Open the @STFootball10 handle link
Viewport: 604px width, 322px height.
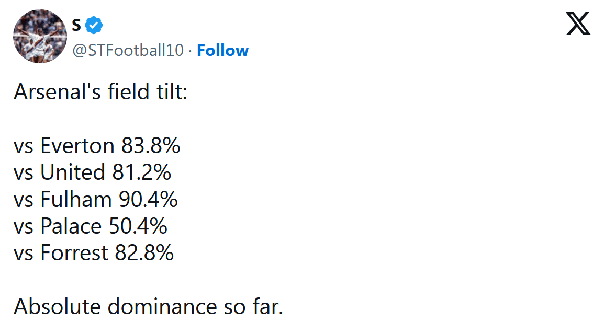128,51
